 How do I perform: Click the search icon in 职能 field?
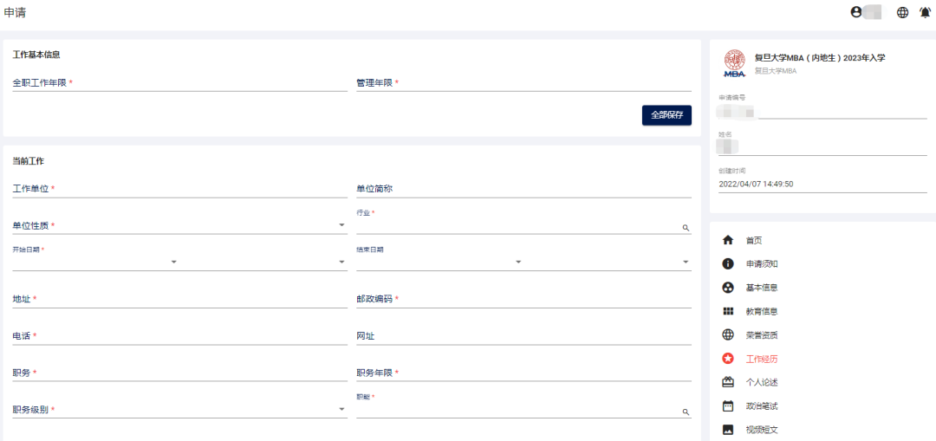point(686,412)
